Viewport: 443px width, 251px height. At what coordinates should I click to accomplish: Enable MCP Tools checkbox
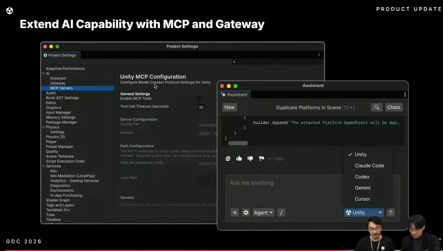200,99
